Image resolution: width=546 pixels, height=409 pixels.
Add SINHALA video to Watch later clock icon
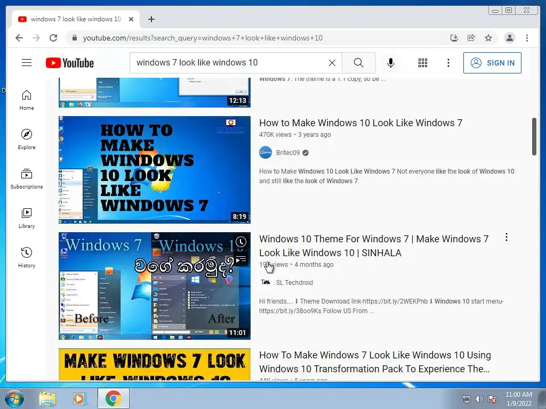point(240,242)
